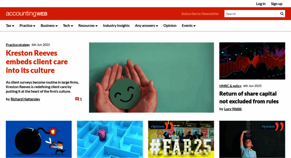Open the Kreston Reeves headline article
The height and width of the screenshot is (158, 291).
[x=37, y=62]
